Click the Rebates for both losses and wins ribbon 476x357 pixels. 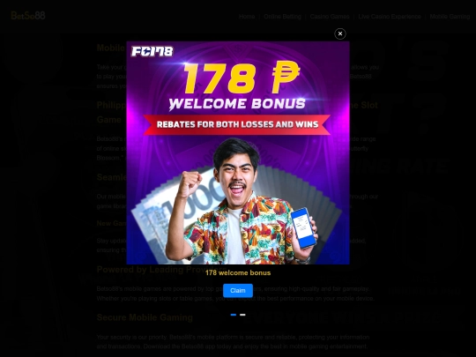(237, 124)
